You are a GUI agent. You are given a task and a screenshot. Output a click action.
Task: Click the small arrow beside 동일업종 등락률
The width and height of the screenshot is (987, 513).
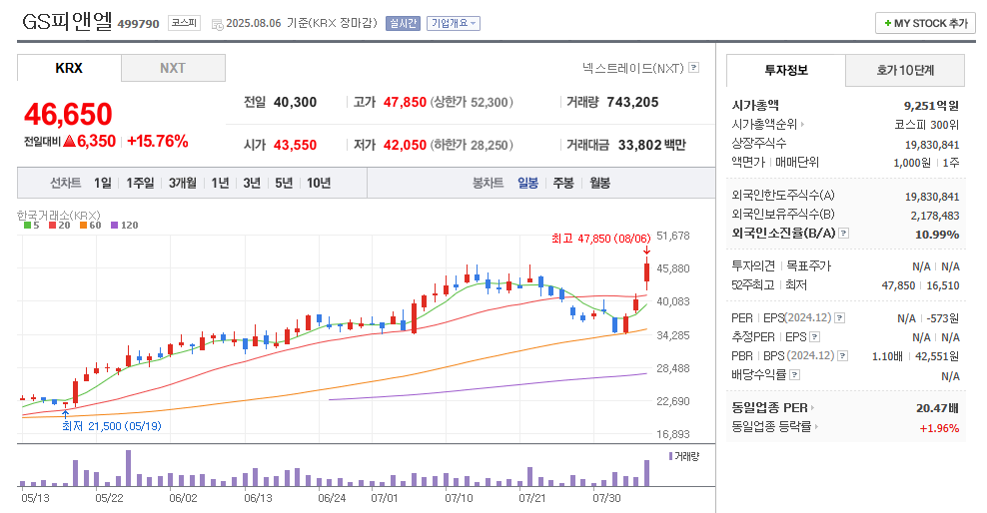[816, 427]
